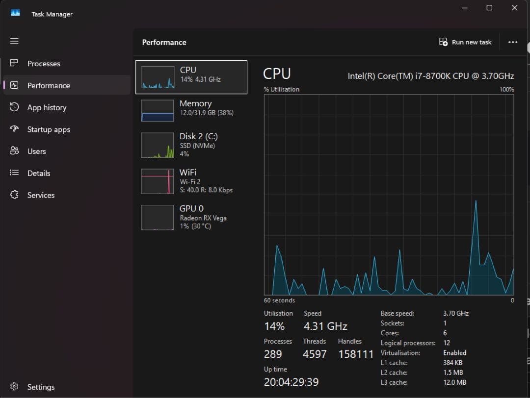Open Services via the puzzle-piece icon
This screenshot has width=530, height=398.
pyautogui.click(x=14, y=195)
